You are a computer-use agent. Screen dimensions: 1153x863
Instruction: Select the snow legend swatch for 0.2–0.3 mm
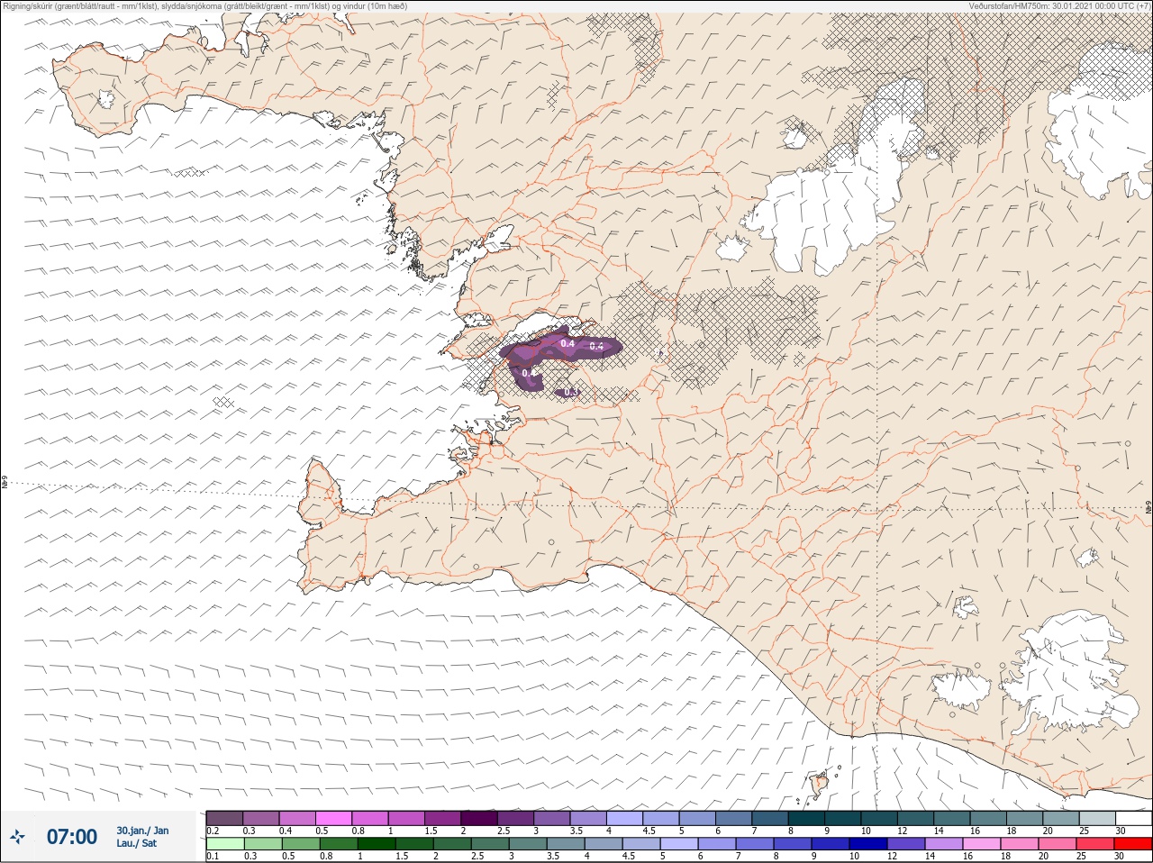[225, 818]
